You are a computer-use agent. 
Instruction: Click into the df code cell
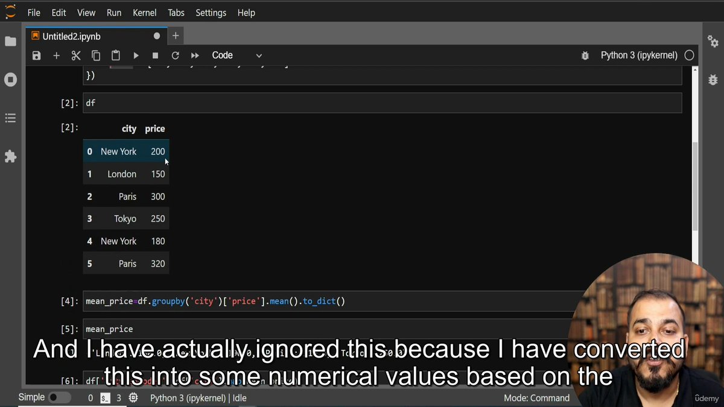382,103
